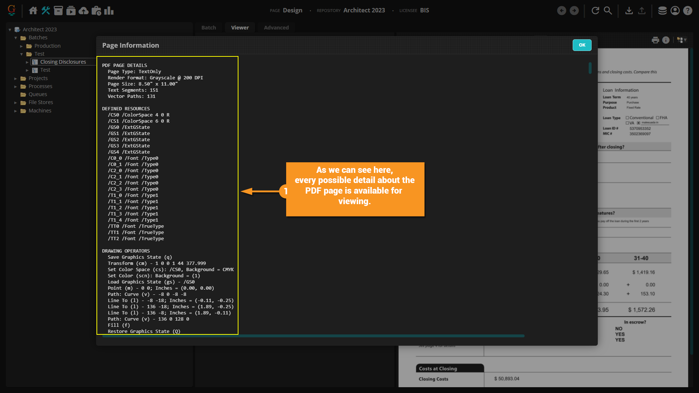
Task: Open the bar chart statistics icon
Action: (109, 11)
